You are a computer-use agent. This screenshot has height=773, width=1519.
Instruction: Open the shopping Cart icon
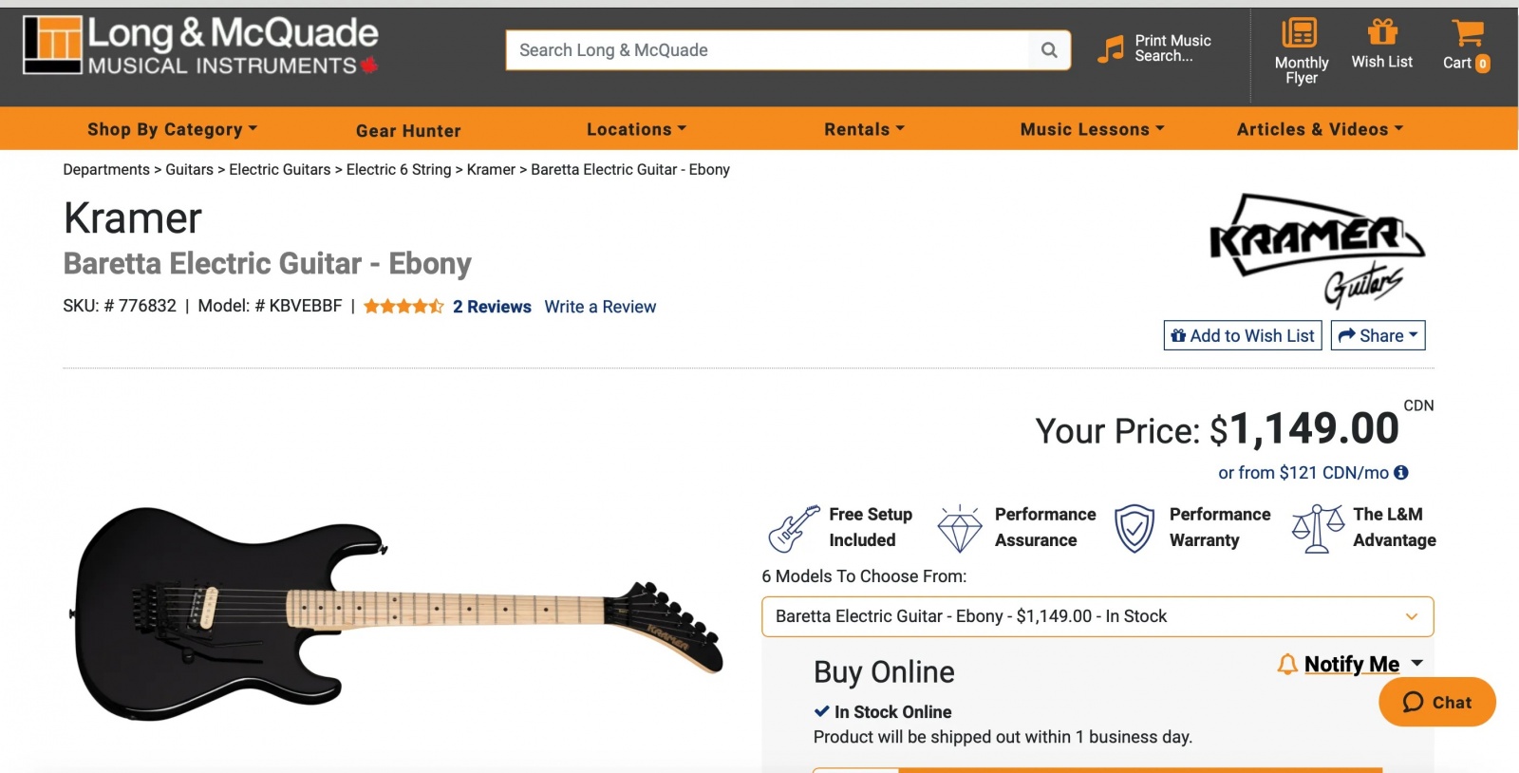pos(1467,34)
